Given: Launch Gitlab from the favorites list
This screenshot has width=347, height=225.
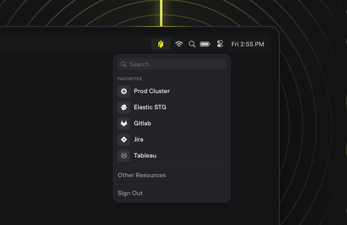Looking at the screenshot, I should 142,124.
